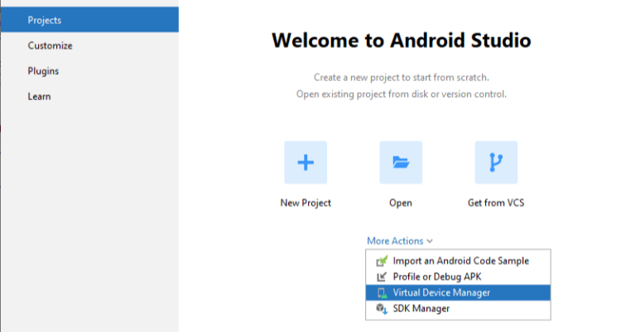The width and height of the screenshot is (621, 332).
Task: Open the Plugins section
Action: tap(89, 71)
